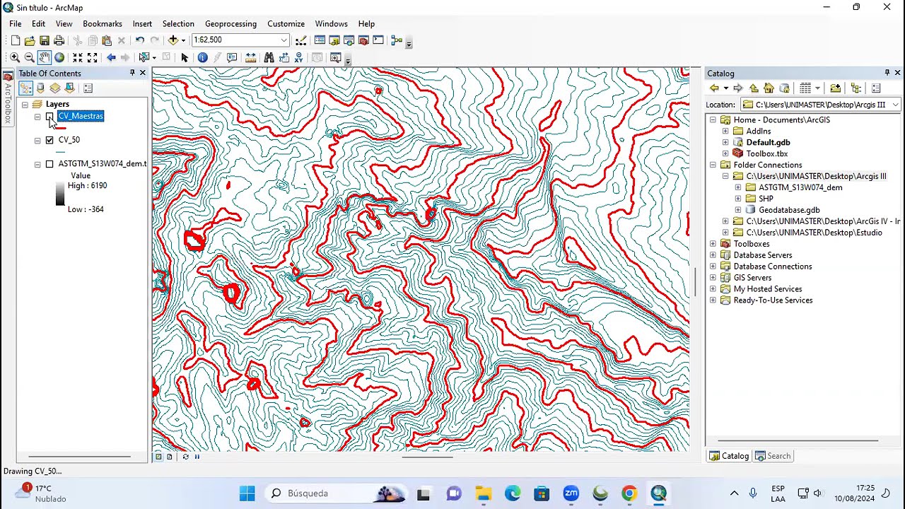Click the red CV_Maestras line symbol
905x509 pixels.
click(x=60, y=128)
